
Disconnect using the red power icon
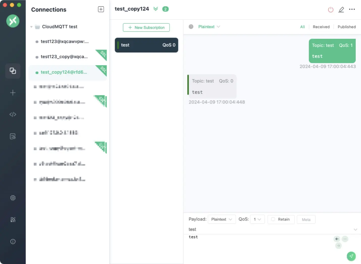(331, 9)
